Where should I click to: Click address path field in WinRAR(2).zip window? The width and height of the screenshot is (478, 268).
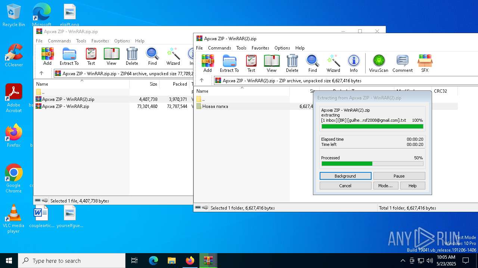pos(345,80)
